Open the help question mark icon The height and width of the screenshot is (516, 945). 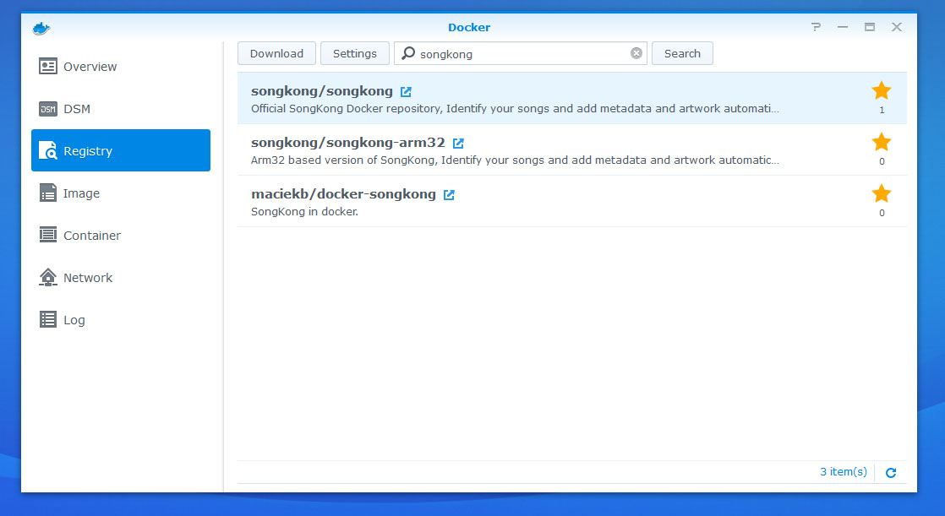(816, 27)
